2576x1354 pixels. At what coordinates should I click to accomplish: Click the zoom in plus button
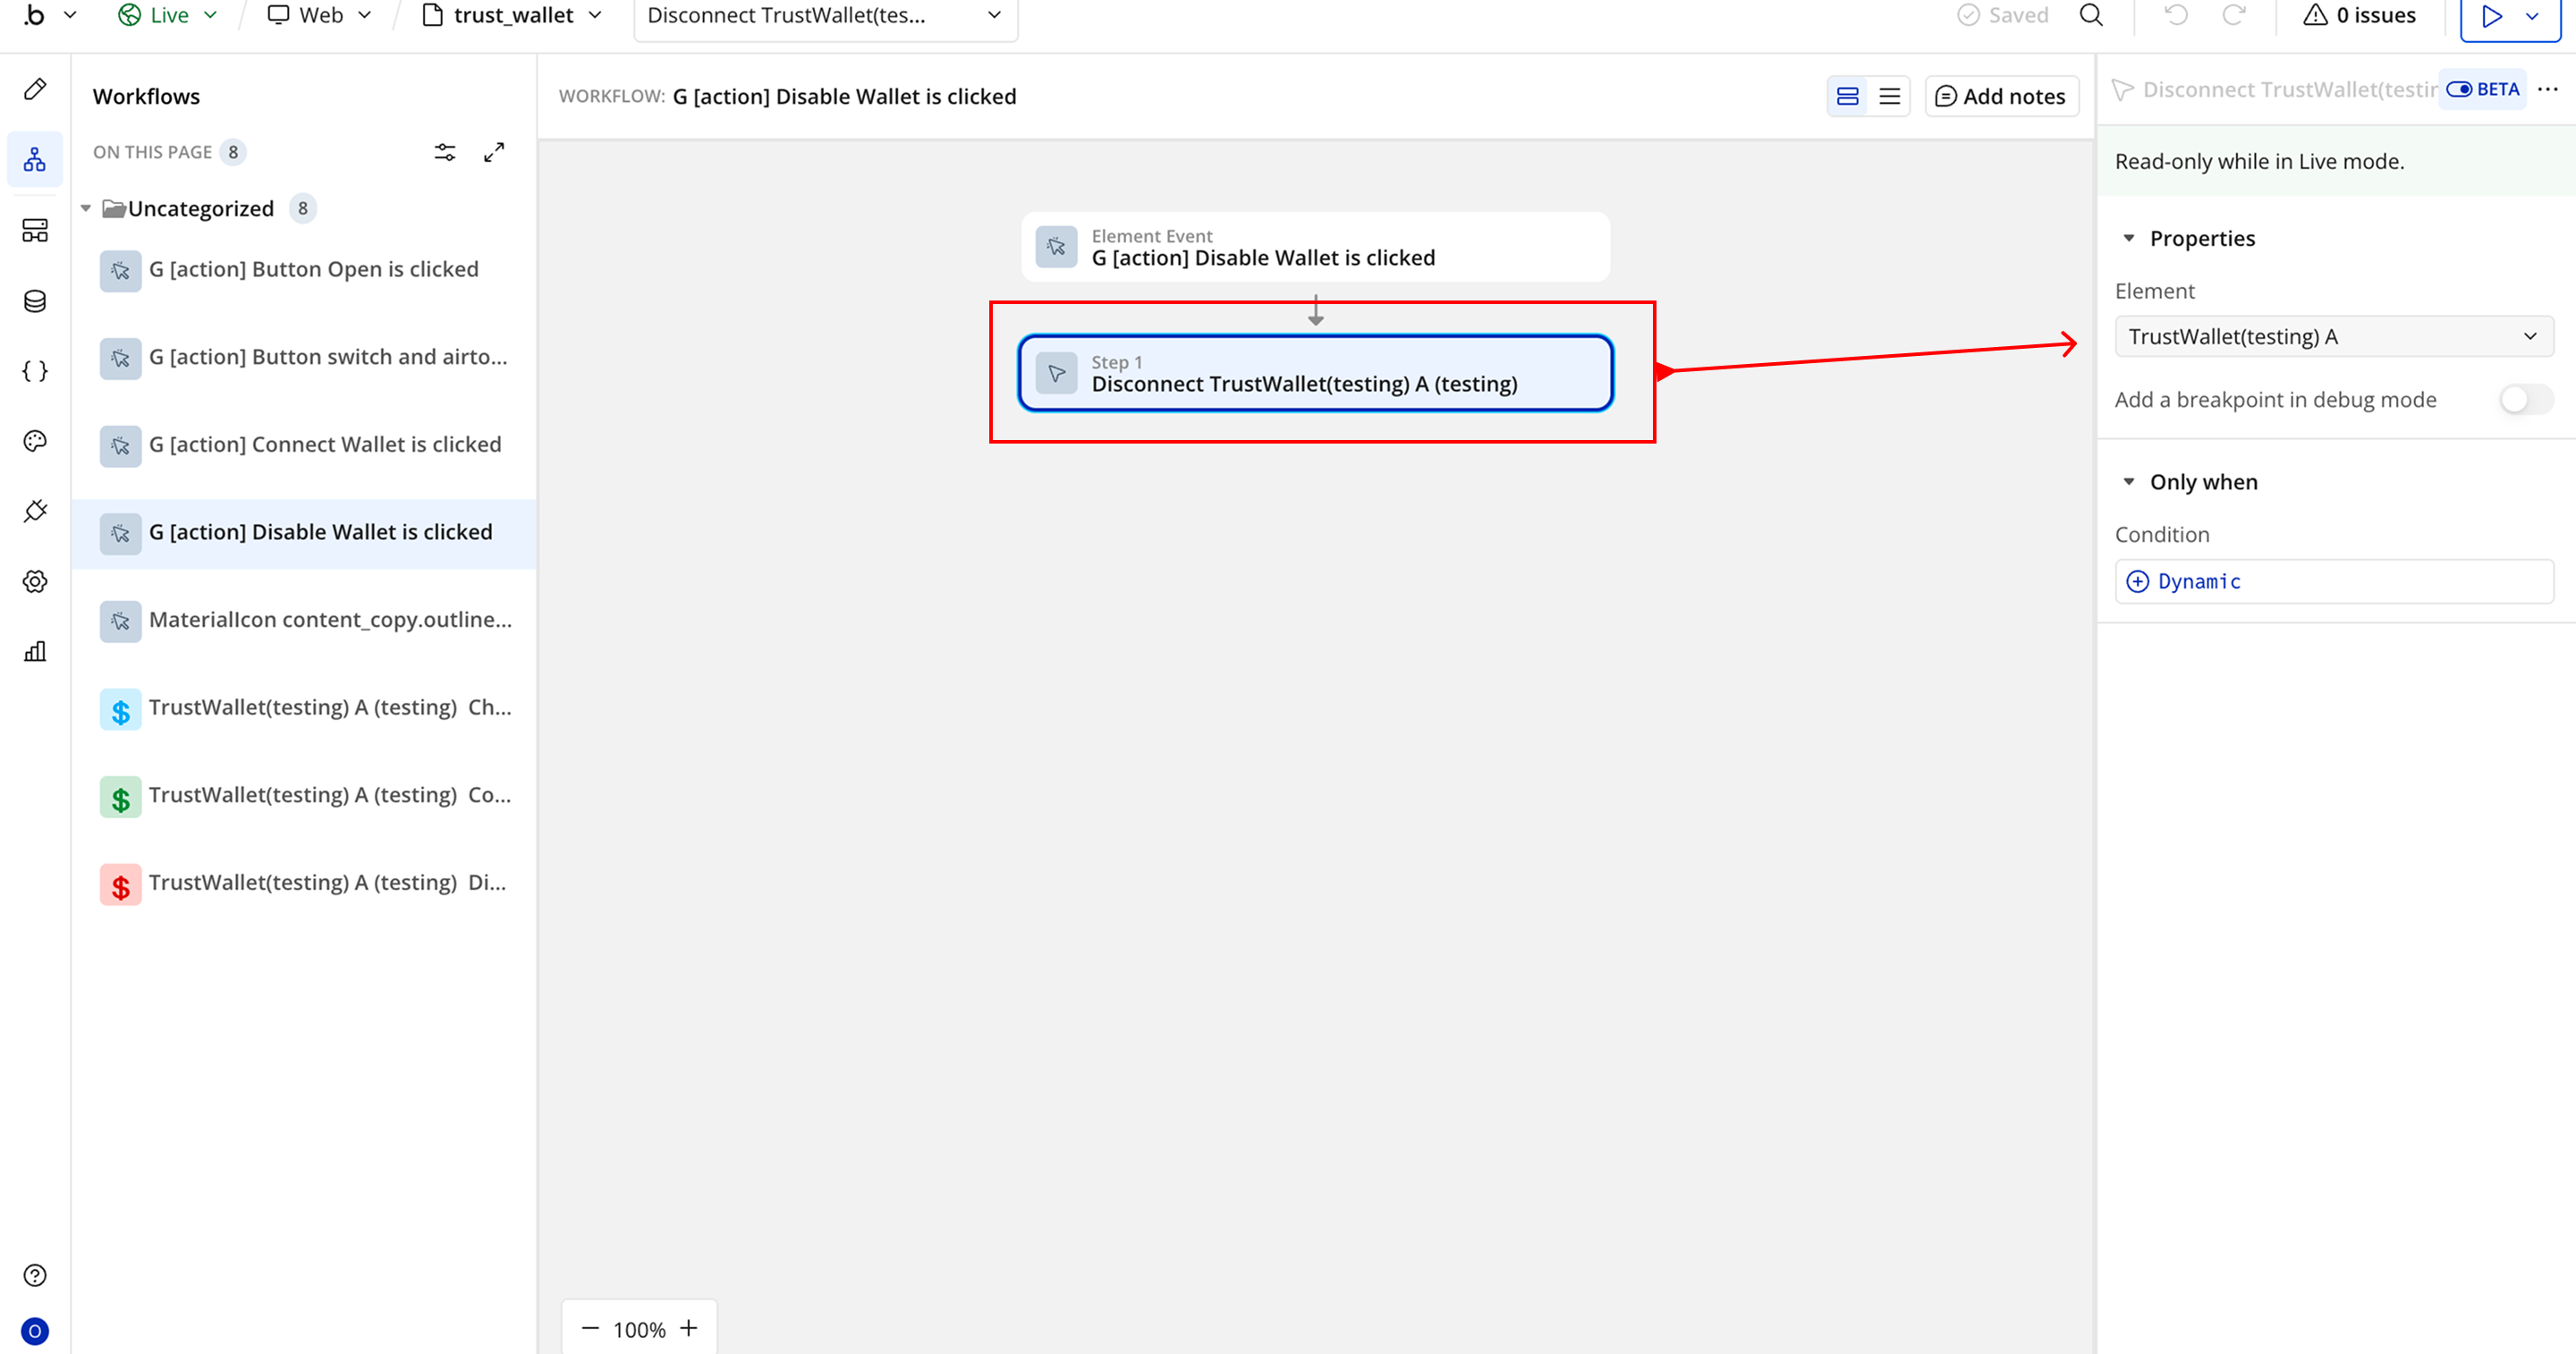pos(689,1328)
